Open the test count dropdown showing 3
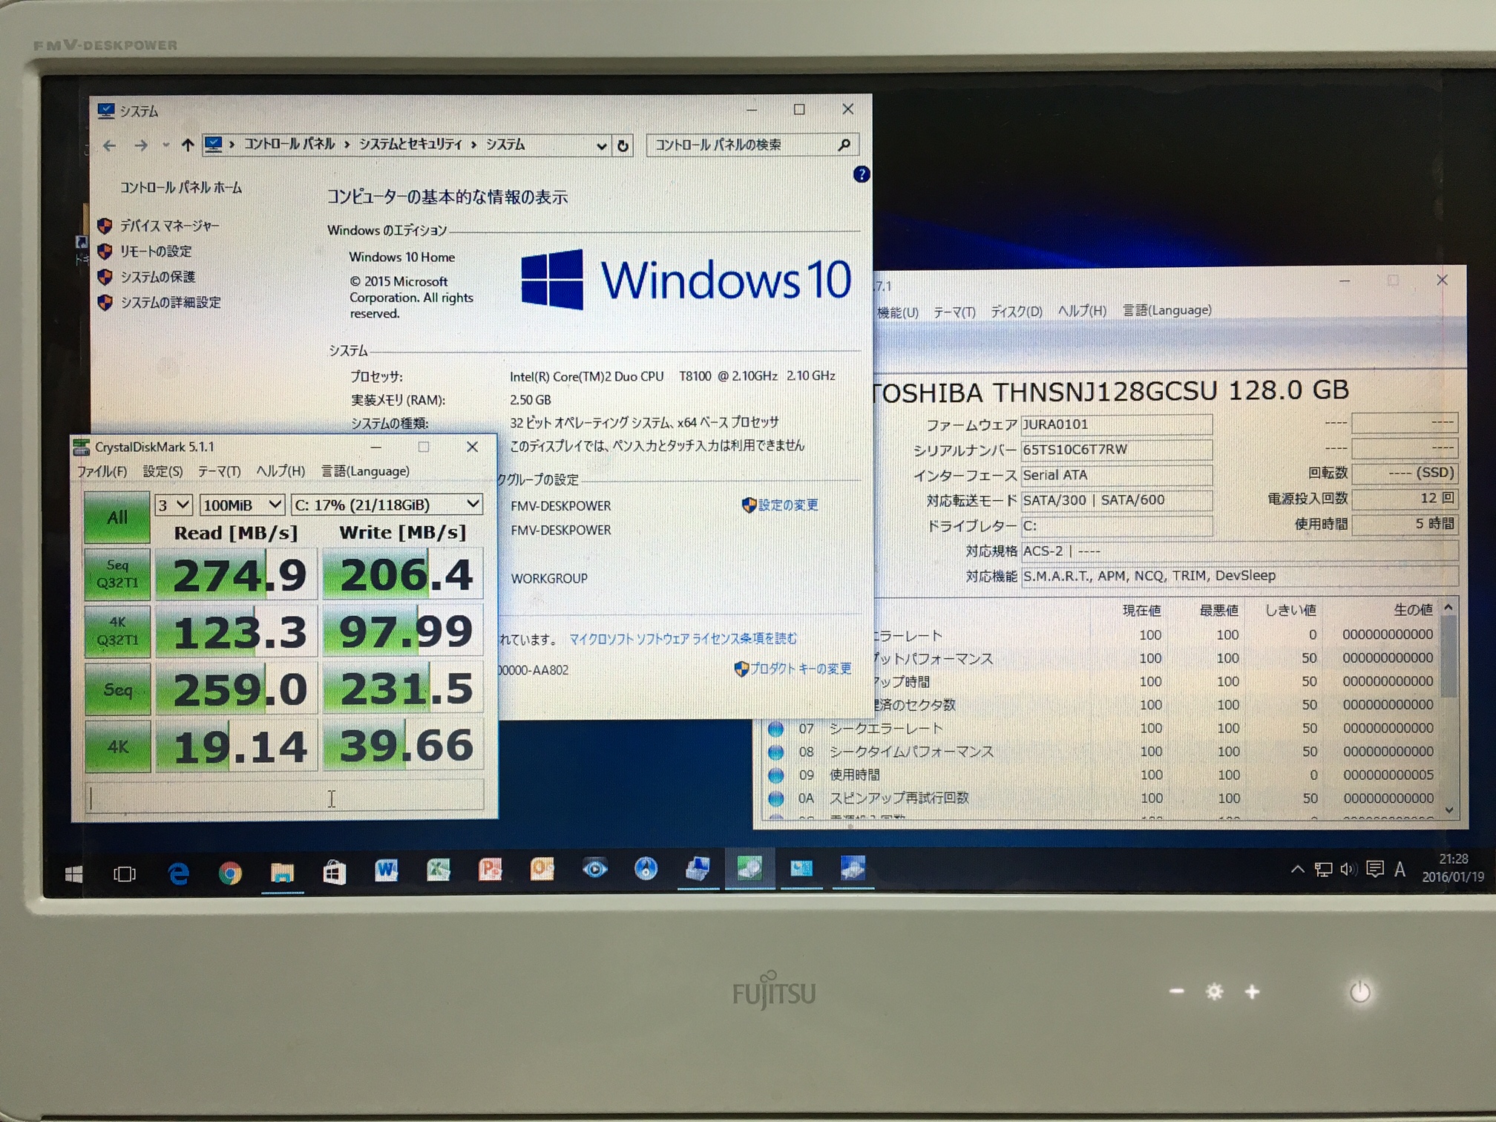 click(x=173, y=505)
